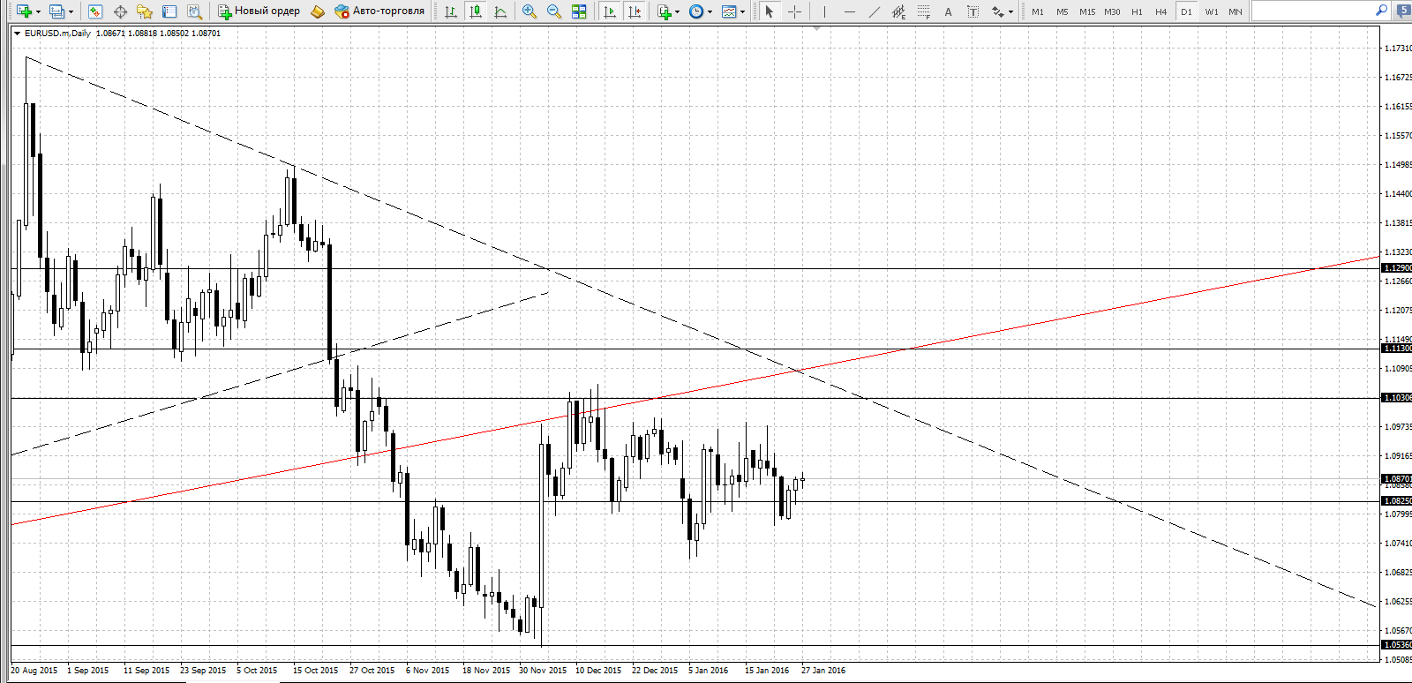
Task: Show the Navigator panel
Action: click(x=145, y=11)
